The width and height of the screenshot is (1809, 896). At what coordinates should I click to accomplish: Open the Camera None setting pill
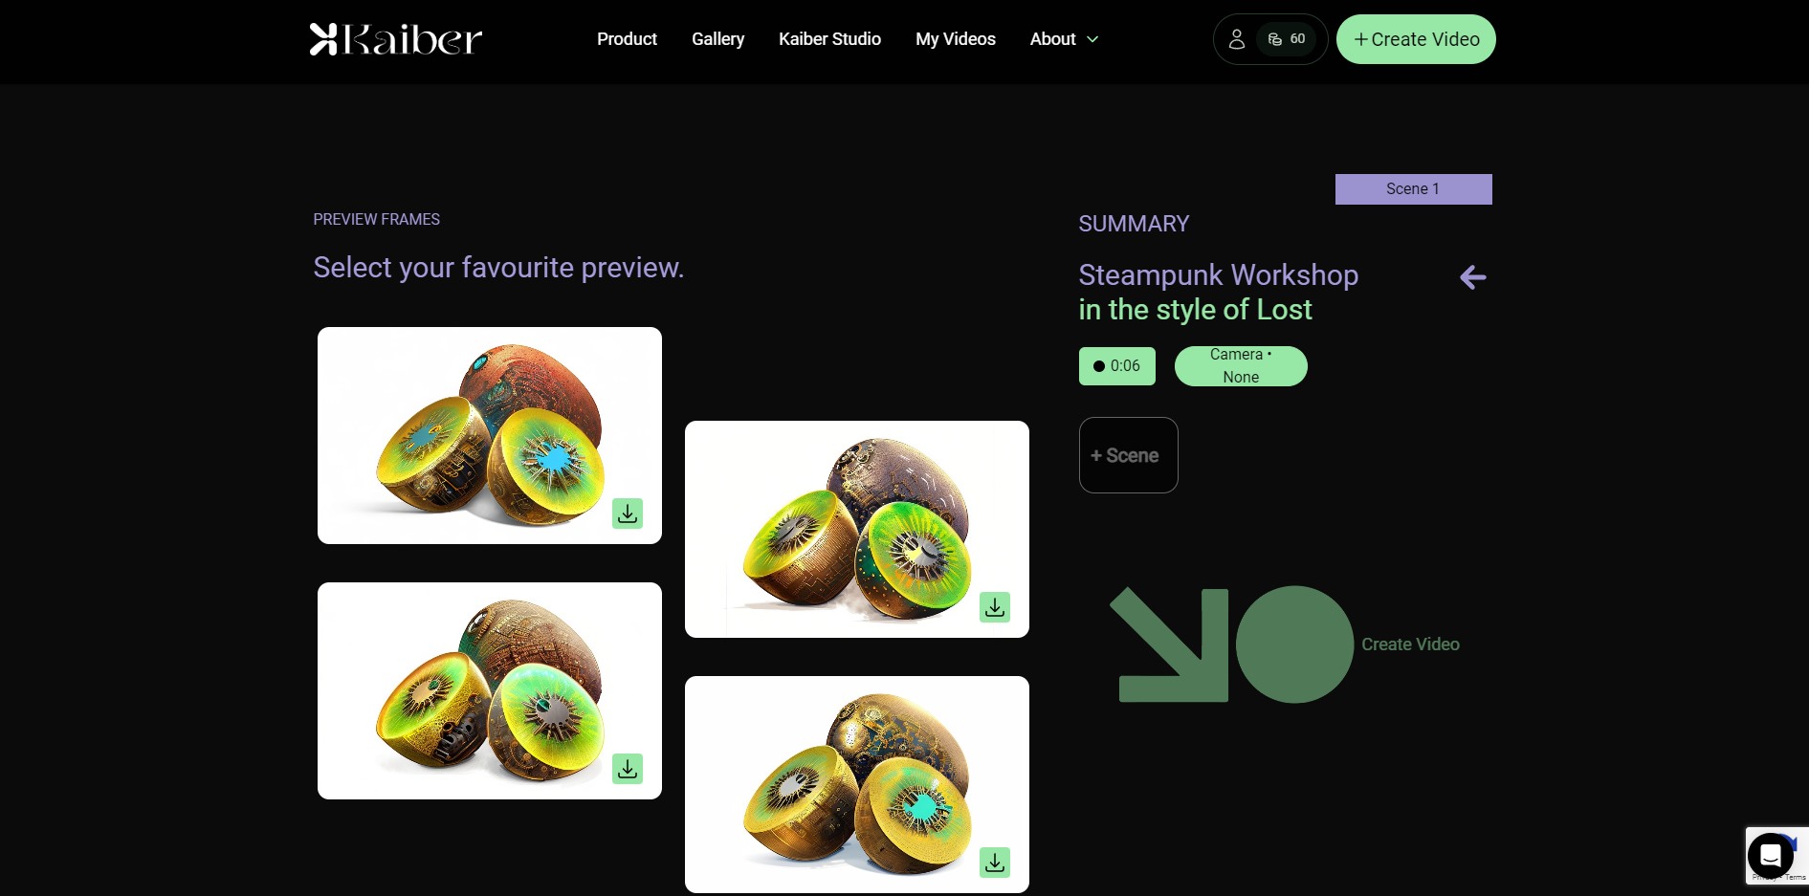[x=1241, y=366]
